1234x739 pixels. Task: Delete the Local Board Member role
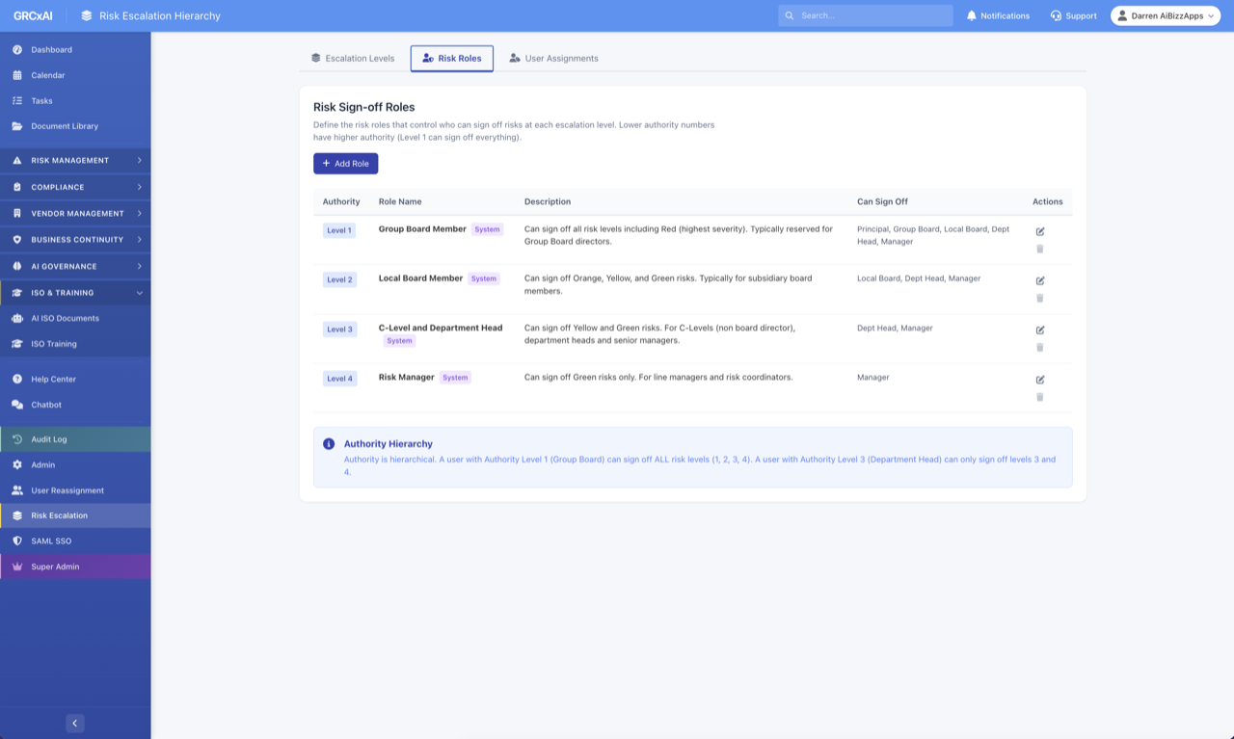coord(1039,298)
